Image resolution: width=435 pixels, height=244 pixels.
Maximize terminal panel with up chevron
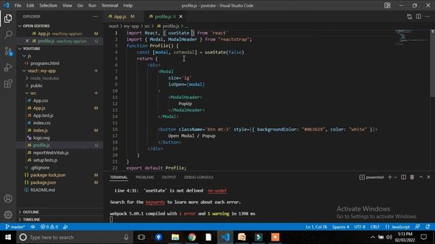pos(421,177)
